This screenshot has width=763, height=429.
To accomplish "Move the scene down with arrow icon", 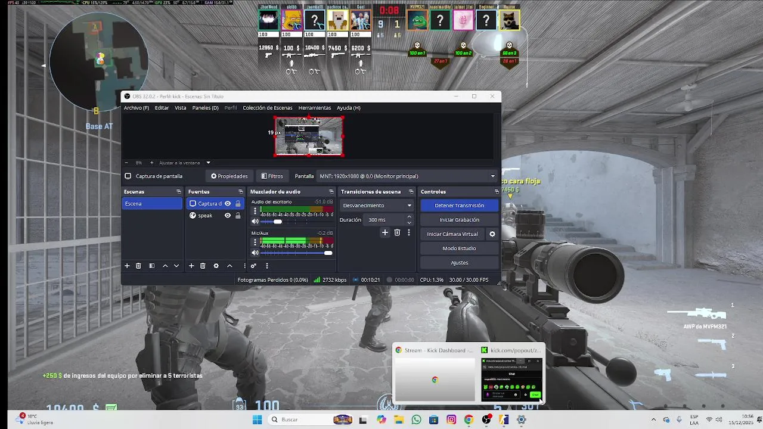I will 176,266.
